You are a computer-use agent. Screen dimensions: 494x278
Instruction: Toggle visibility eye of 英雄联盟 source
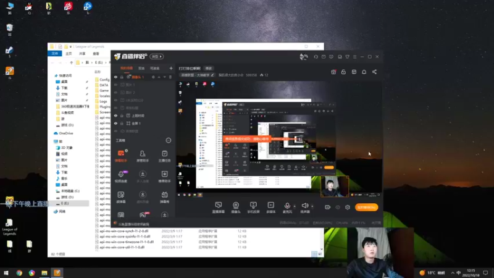(x=115, y=131)
